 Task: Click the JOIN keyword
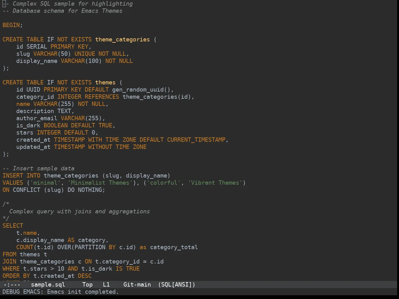coord(9,262)
